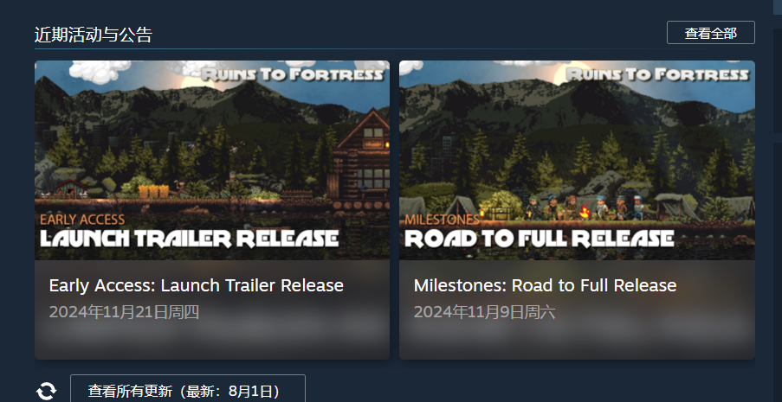Open the 查看全部 button

tap(711, 33)
